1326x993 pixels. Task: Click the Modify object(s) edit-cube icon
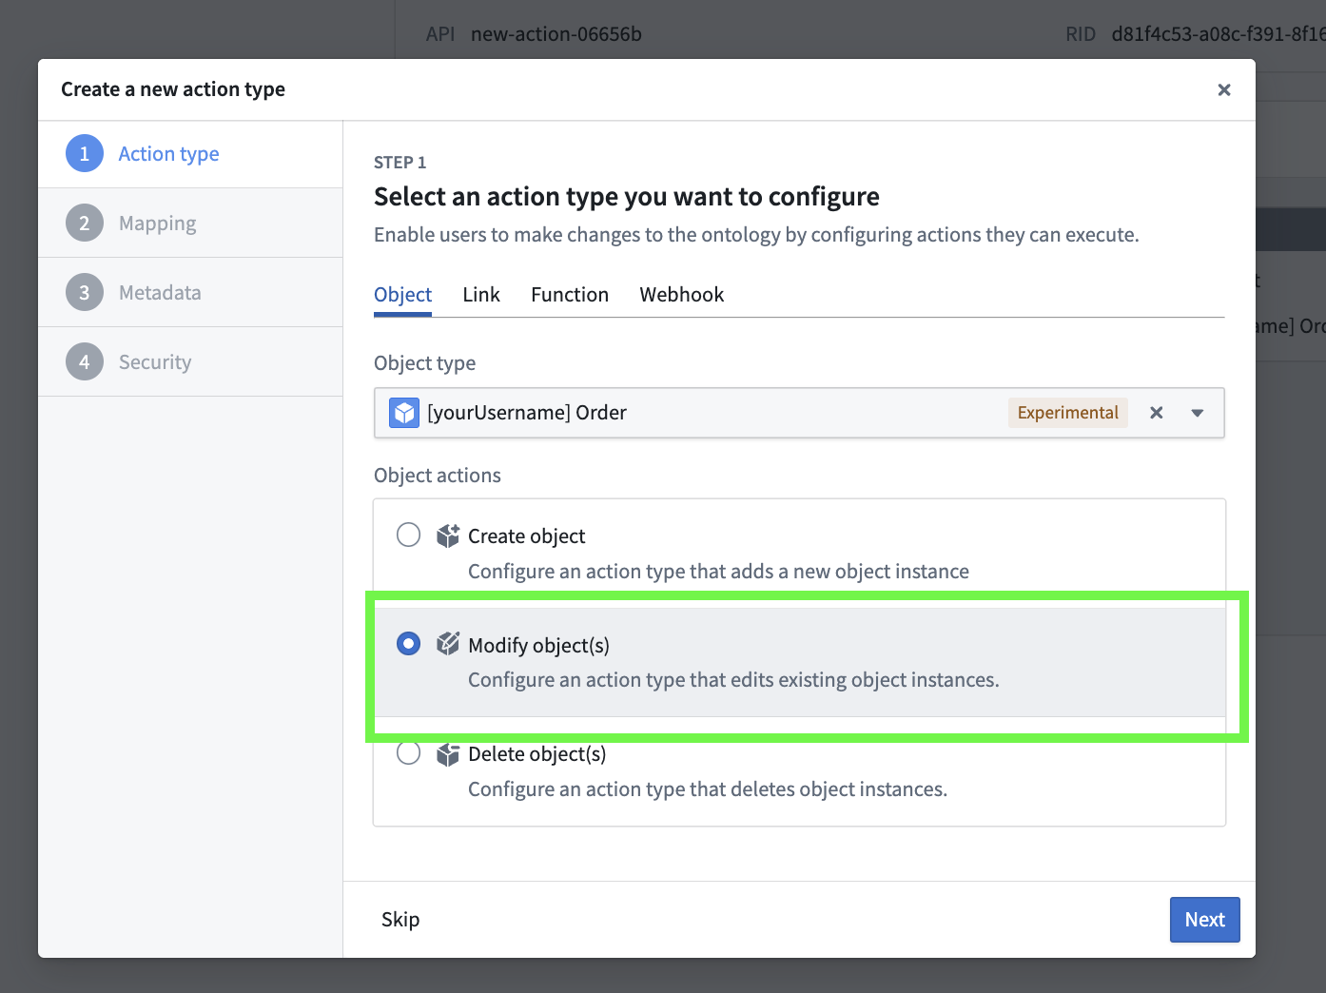pos(446,643)
